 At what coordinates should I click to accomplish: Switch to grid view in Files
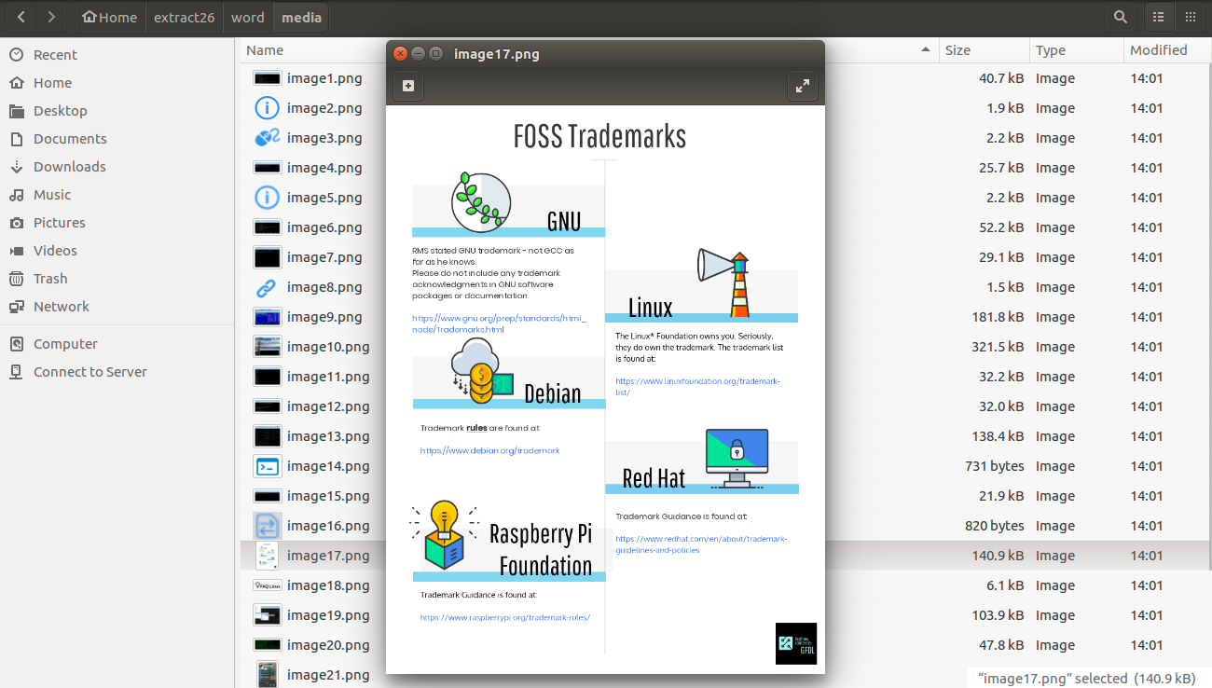[x=1190, y=17]
